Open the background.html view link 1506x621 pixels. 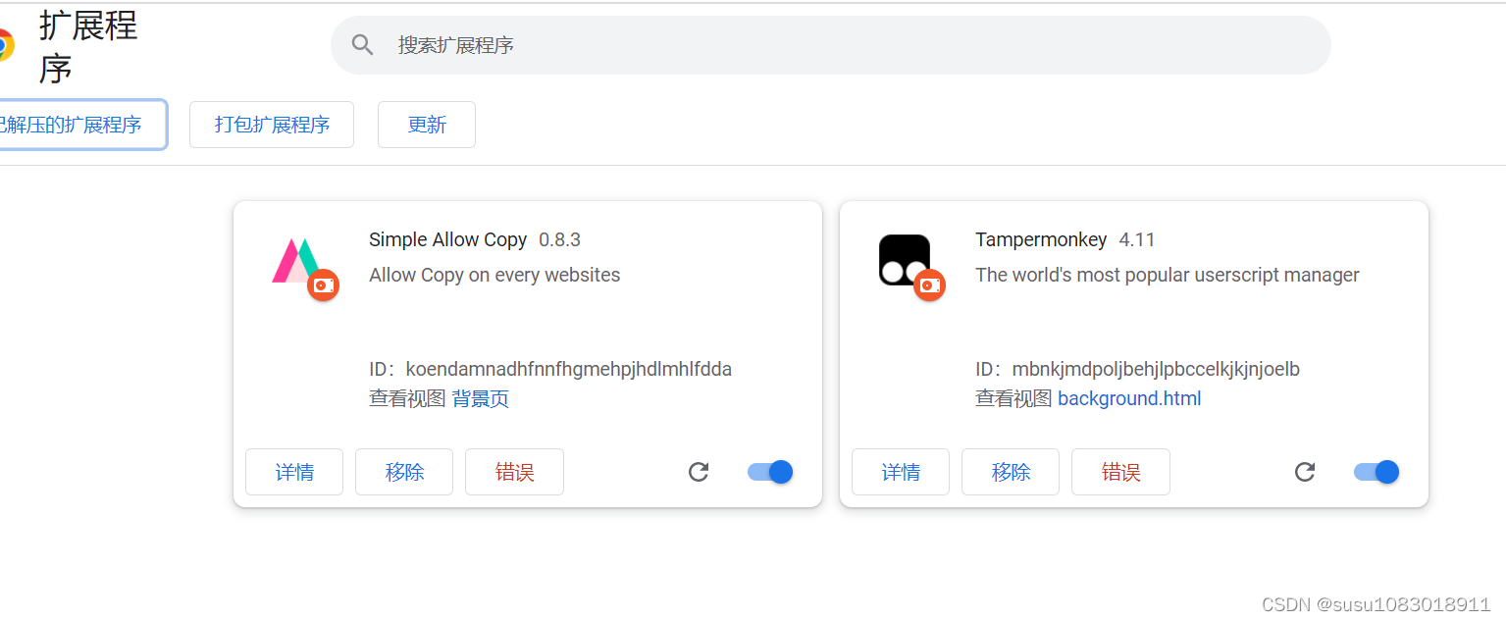pos(1129,398)
